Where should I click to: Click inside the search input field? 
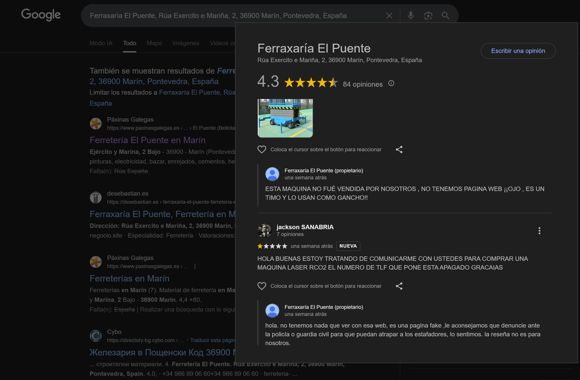[227, 15]
